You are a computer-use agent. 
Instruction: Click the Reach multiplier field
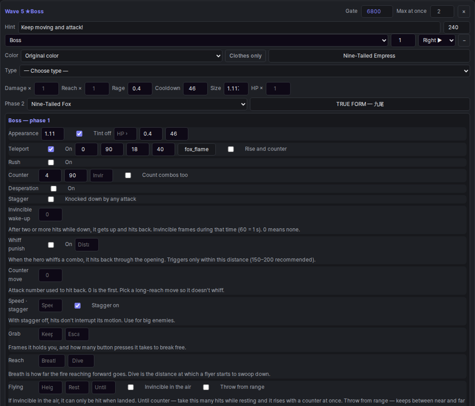[96, 89]
